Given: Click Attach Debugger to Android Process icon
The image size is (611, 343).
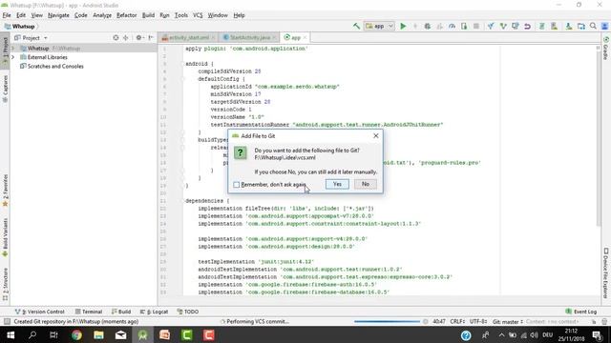Looking at the screenshot, I should pos(464,26).
